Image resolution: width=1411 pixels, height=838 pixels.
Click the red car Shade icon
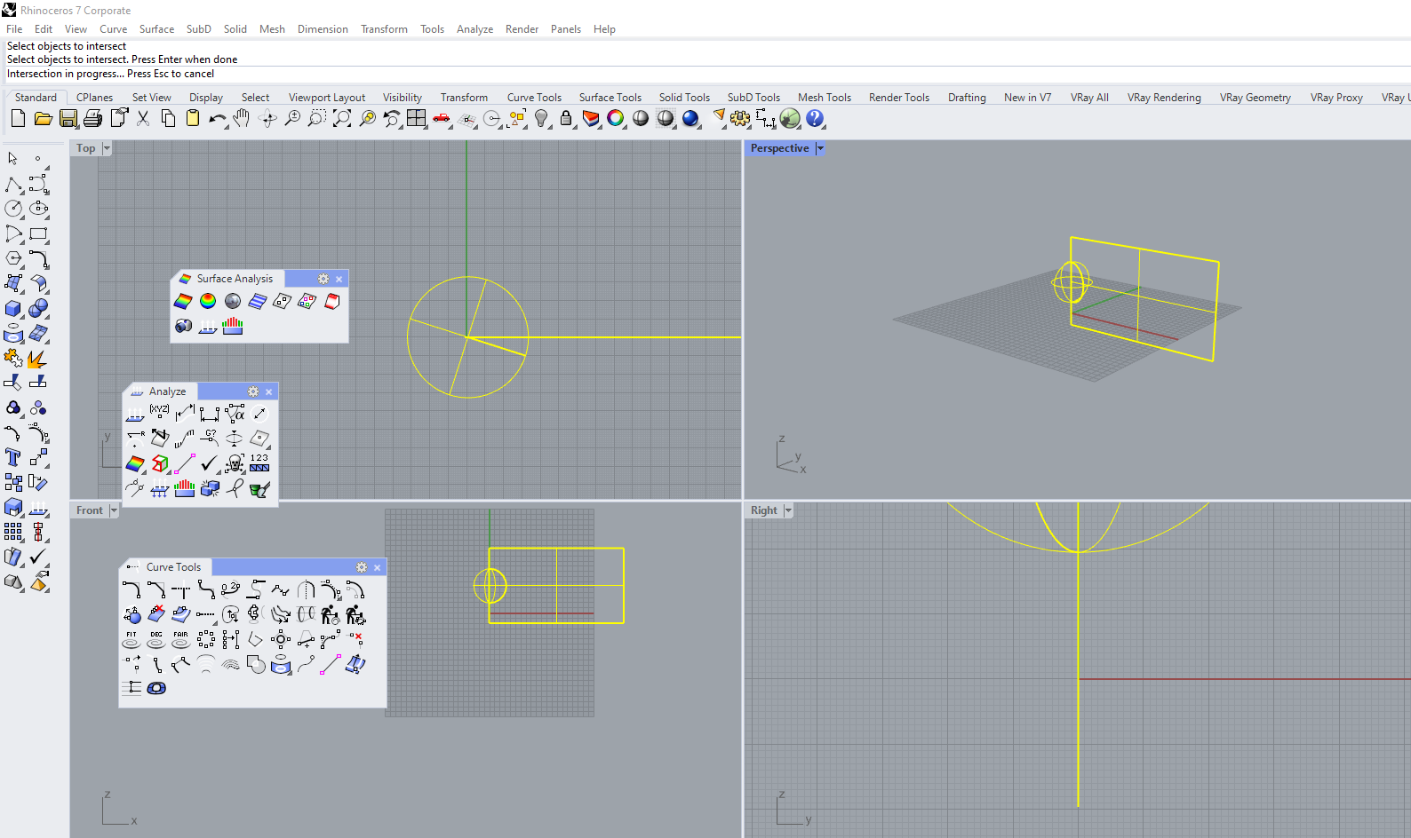442,118
